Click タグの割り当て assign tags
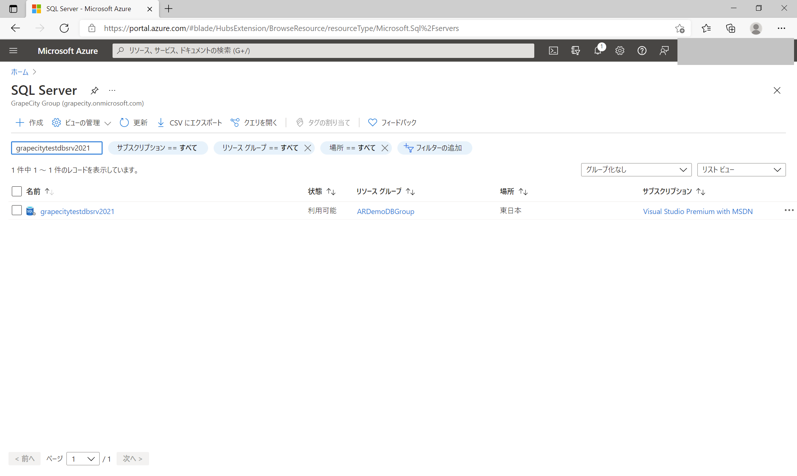This screenshot has width=797, height=476. (323, 123)
